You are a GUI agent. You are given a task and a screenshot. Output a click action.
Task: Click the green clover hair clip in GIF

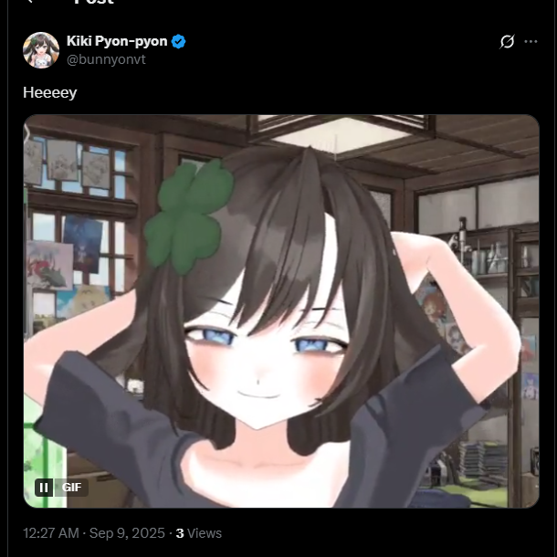tap(188, 216)
